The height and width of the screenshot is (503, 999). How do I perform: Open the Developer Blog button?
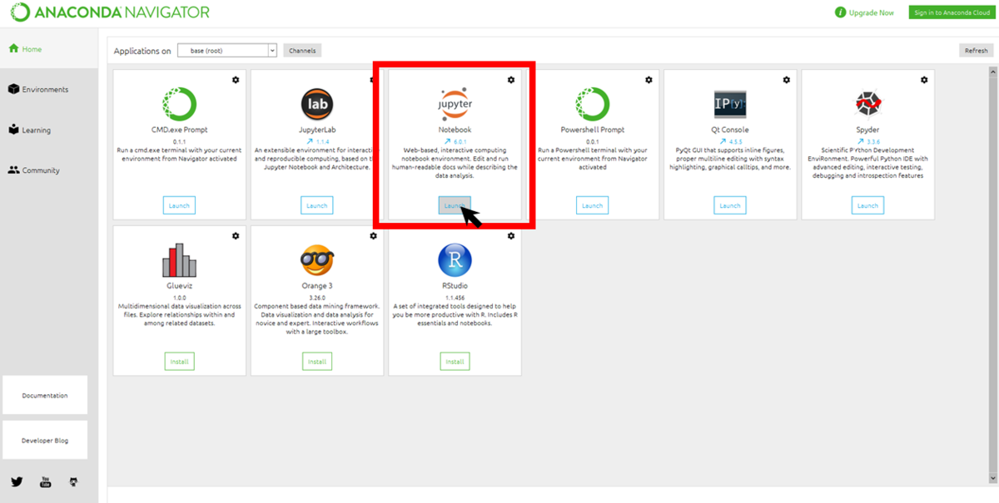tap(45, 441)
